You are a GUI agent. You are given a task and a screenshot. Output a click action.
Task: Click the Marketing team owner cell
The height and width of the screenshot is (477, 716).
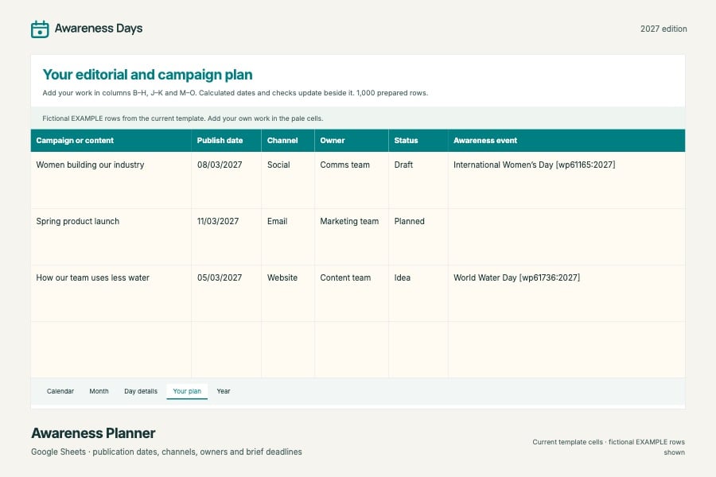click(x=352, y=237)
